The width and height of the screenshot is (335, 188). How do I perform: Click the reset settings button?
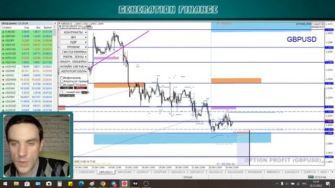coord(67,96)
